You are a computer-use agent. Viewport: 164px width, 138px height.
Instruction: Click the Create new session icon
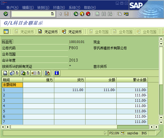(119, 14)
